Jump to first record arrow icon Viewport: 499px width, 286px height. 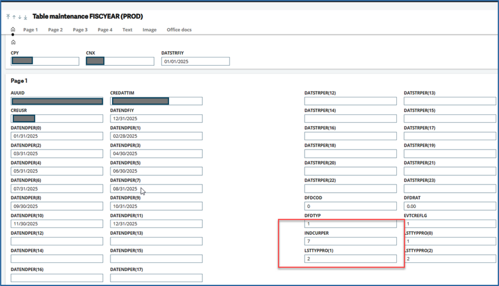(8, 17)
